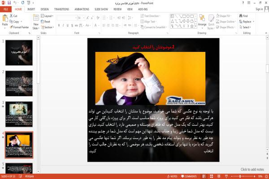Decrease font size with smaller A
The height and width of the screenshot is (179, 269).
(92, 18)
